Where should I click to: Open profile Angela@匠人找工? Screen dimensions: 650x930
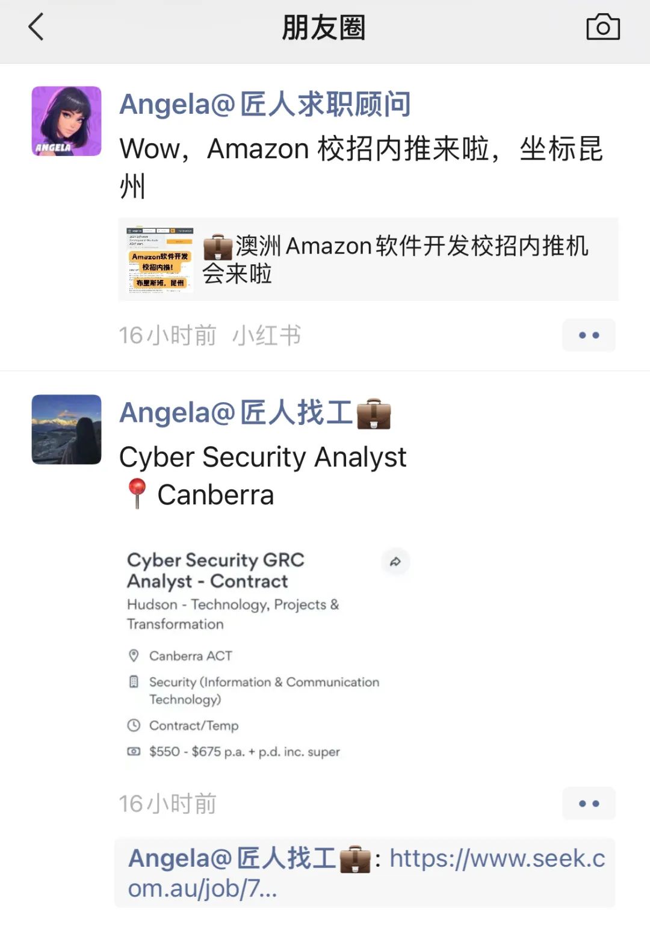tap(255, 413)
